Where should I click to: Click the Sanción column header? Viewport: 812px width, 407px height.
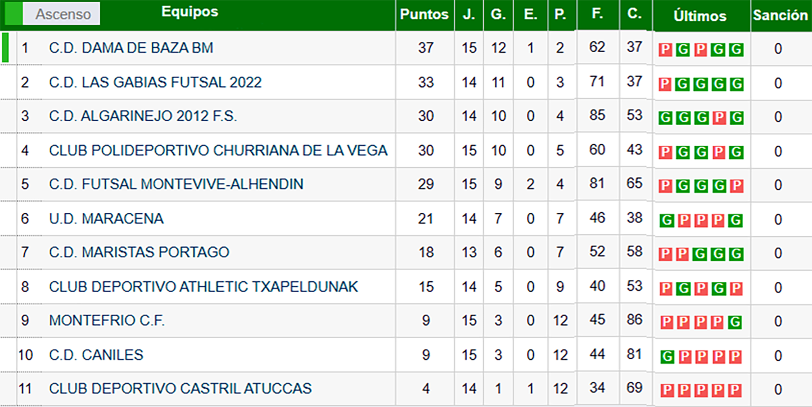[x=780, y=15]
